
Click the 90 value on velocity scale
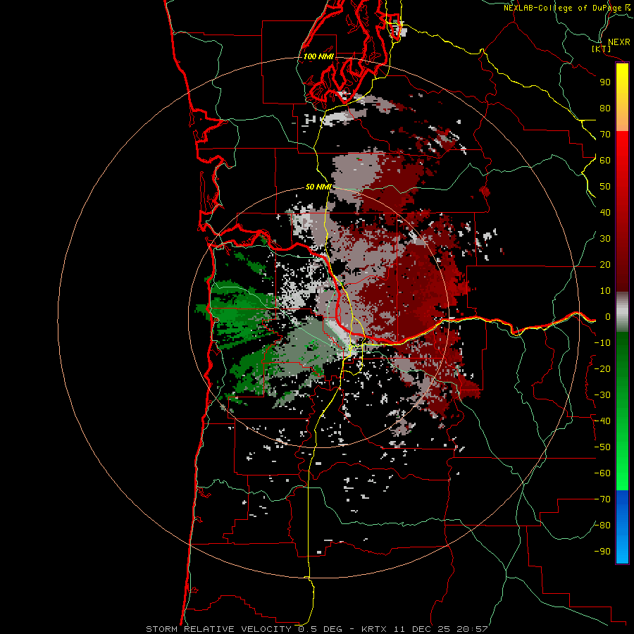point(605,82)
